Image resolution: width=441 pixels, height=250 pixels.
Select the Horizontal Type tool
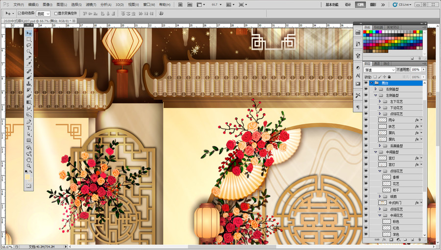pos(29,128)
